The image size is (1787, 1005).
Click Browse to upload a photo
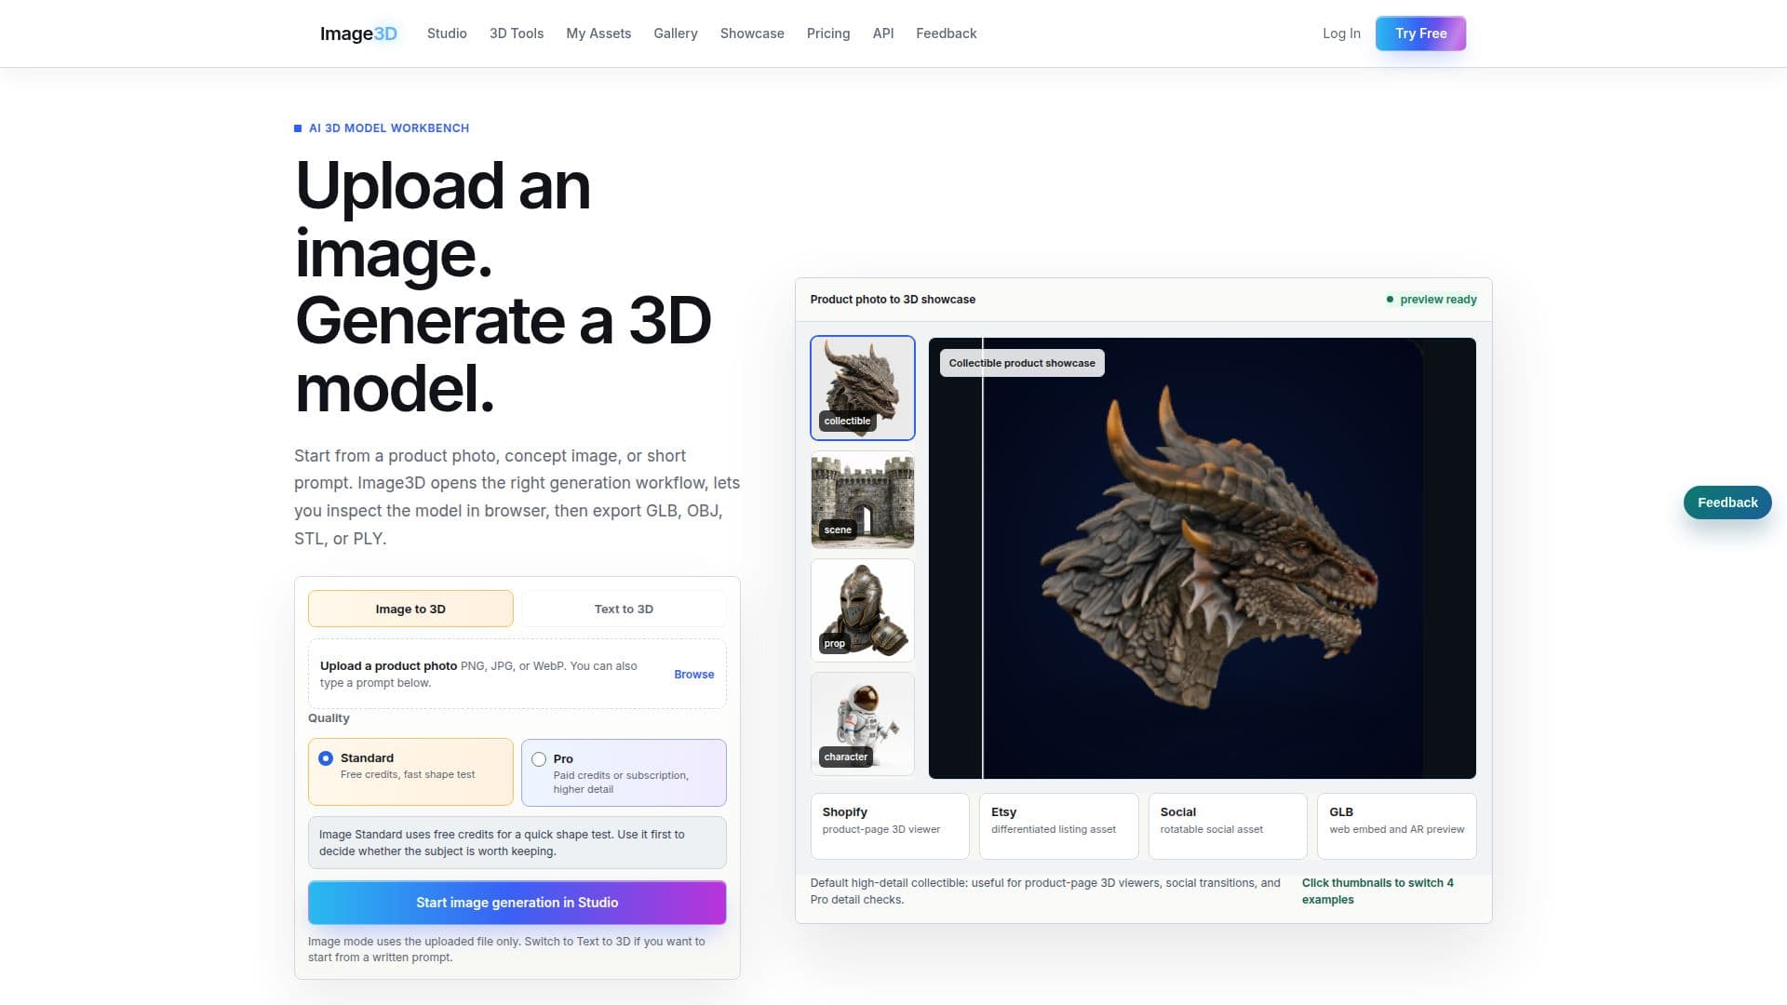(694, 675)
